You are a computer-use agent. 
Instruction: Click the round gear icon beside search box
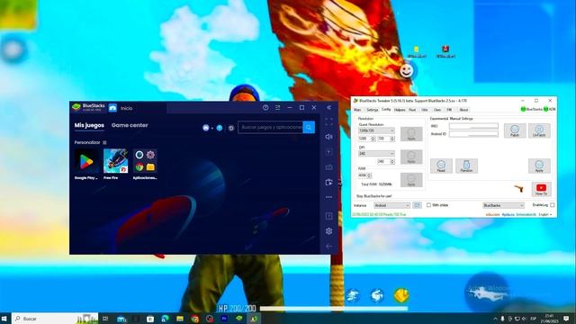coord(230,128)
